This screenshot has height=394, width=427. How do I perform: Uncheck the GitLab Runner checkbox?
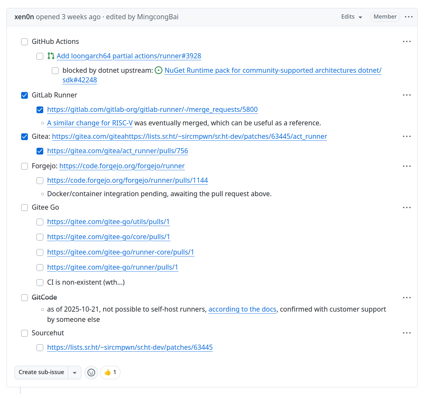coord(25,96)
